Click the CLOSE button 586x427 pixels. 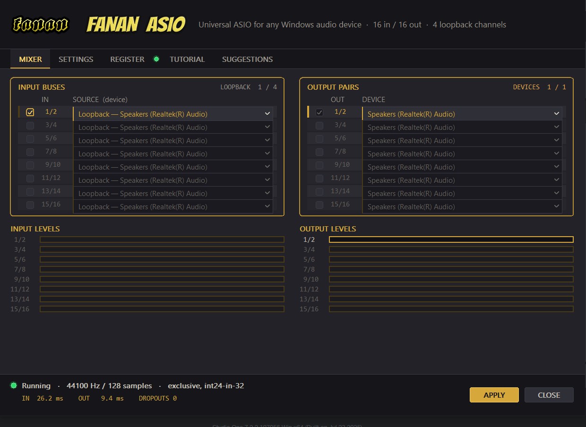pyautogui.click(x=549, y=395)
